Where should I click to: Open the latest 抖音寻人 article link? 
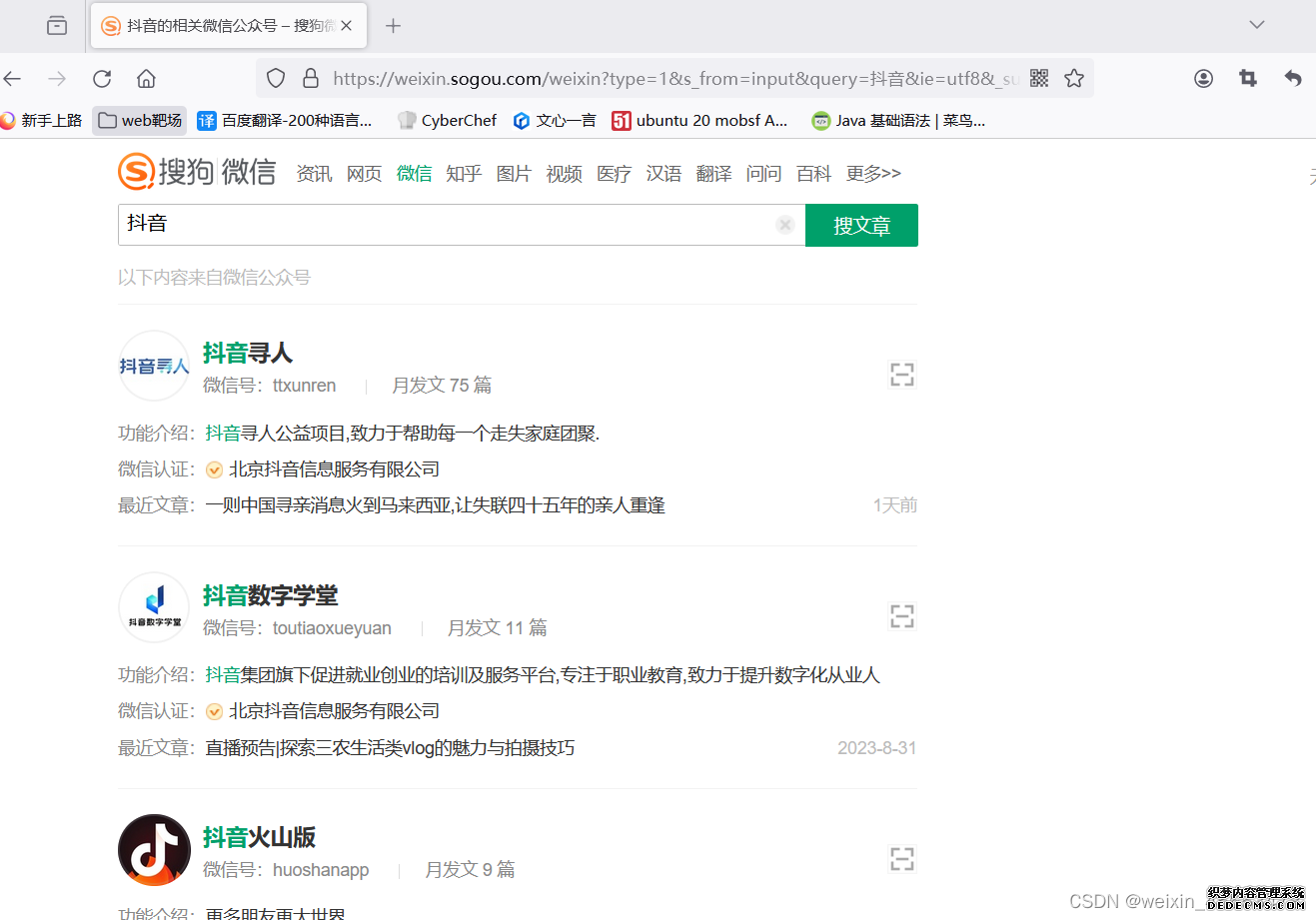[435, 505]
